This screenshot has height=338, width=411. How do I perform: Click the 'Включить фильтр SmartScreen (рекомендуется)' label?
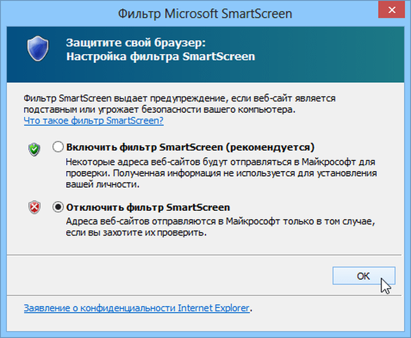[190, 147]
